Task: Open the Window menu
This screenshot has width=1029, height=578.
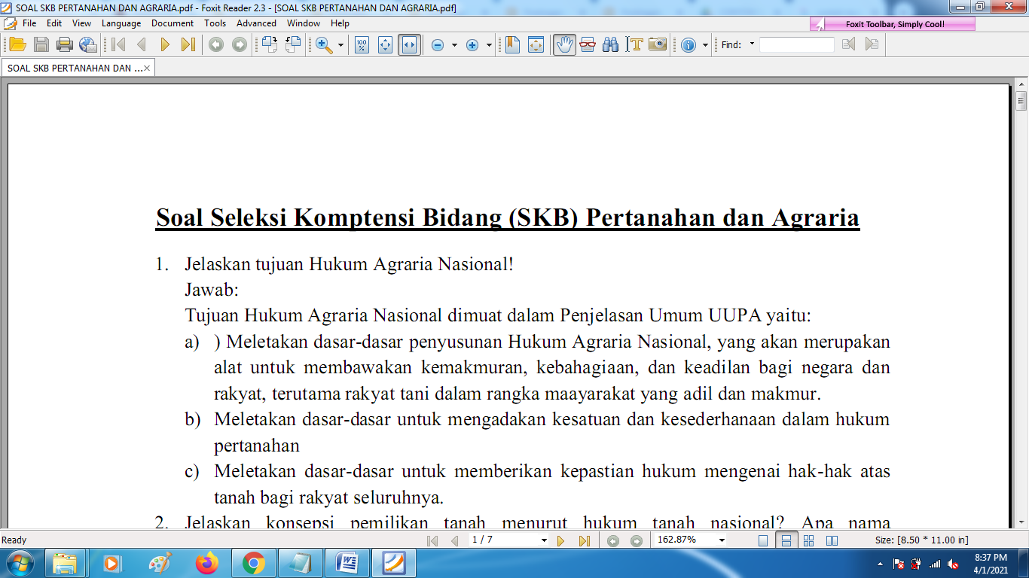Action: (304, 23)
